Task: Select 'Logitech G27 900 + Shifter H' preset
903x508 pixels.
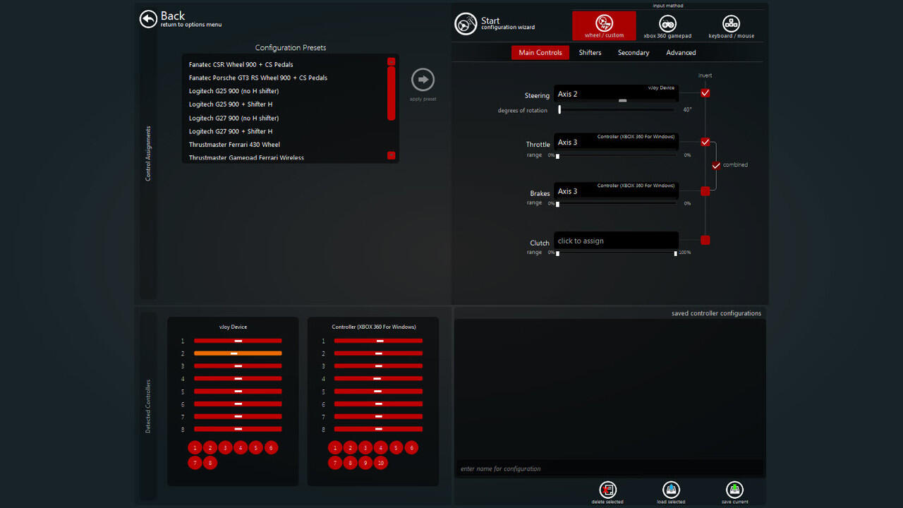Action: tap(231, 131)
